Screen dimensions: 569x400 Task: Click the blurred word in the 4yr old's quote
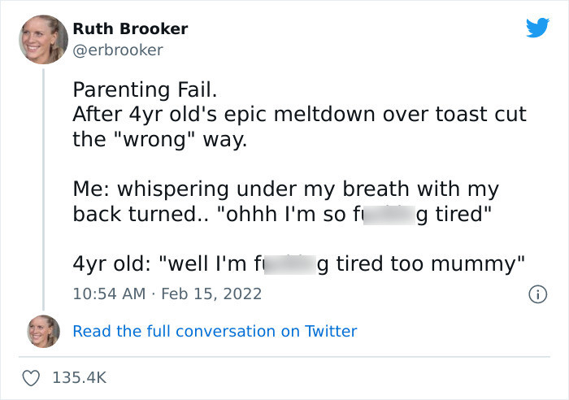(x=289, y=265)
